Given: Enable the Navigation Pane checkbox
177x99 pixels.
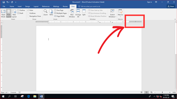Looking at the screenshot, I should 28,16.
